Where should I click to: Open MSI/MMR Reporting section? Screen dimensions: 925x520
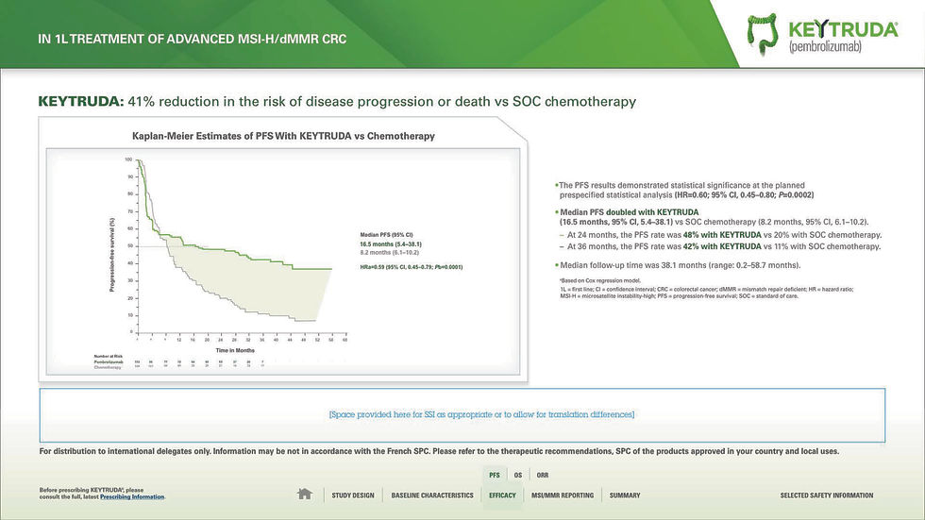563,495
